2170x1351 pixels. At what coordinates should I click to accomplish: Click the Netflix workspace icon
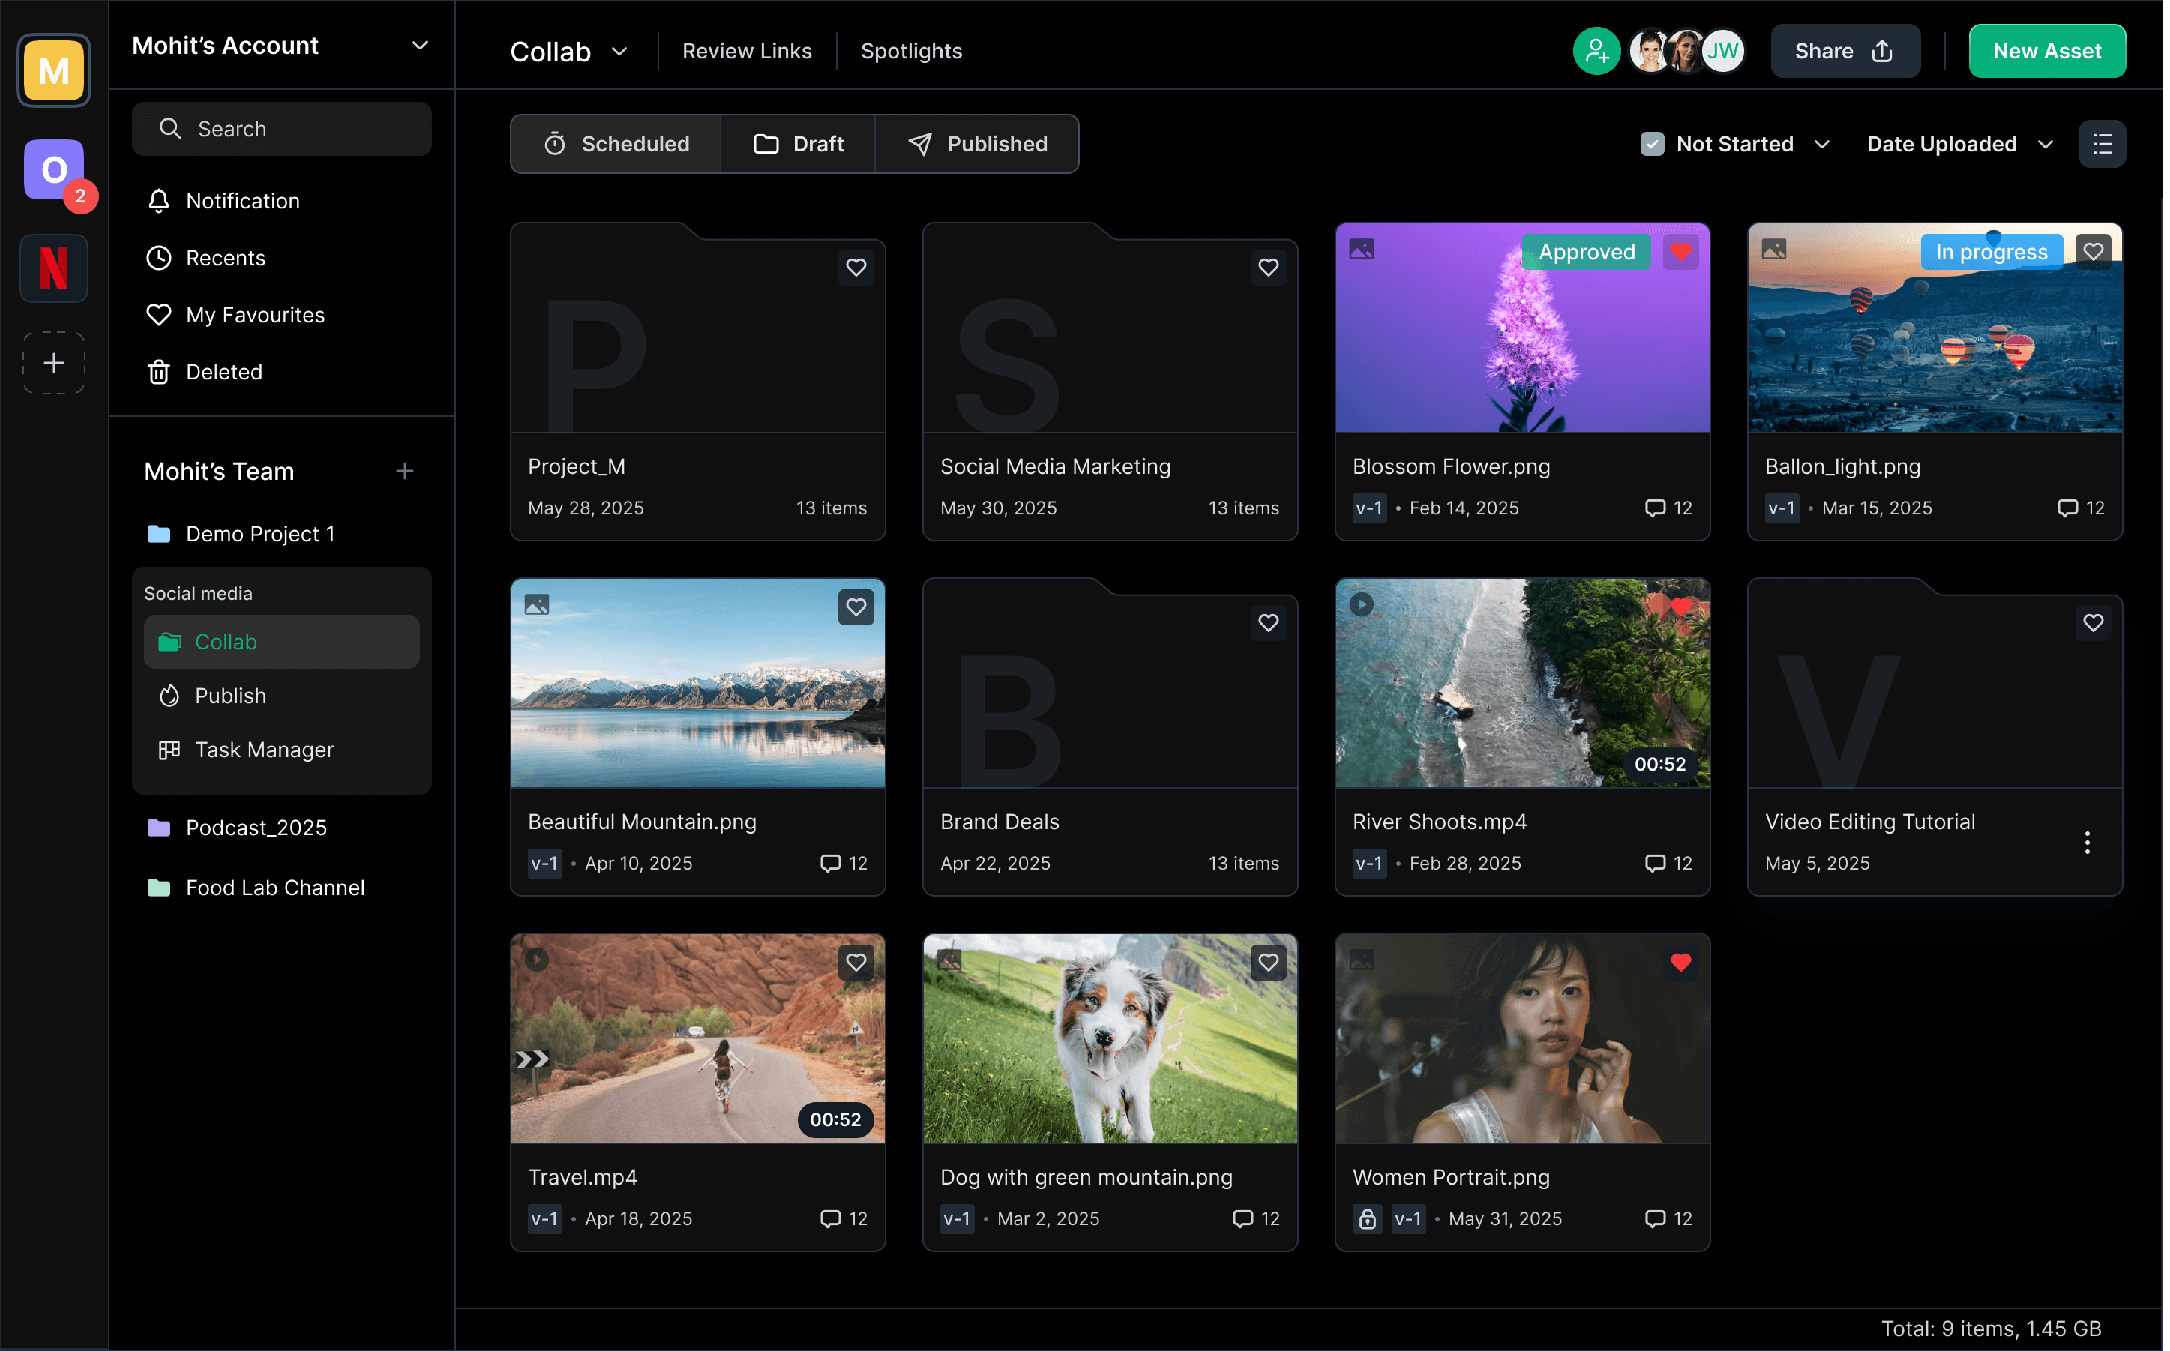[x=53, y=267]
